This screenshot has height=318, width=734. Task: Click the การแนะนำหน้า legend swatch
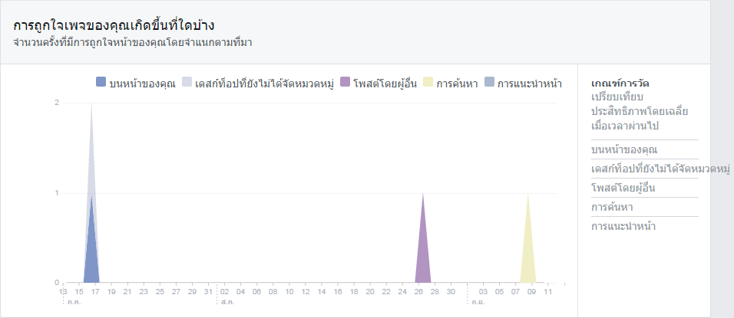tap(489, 82)
